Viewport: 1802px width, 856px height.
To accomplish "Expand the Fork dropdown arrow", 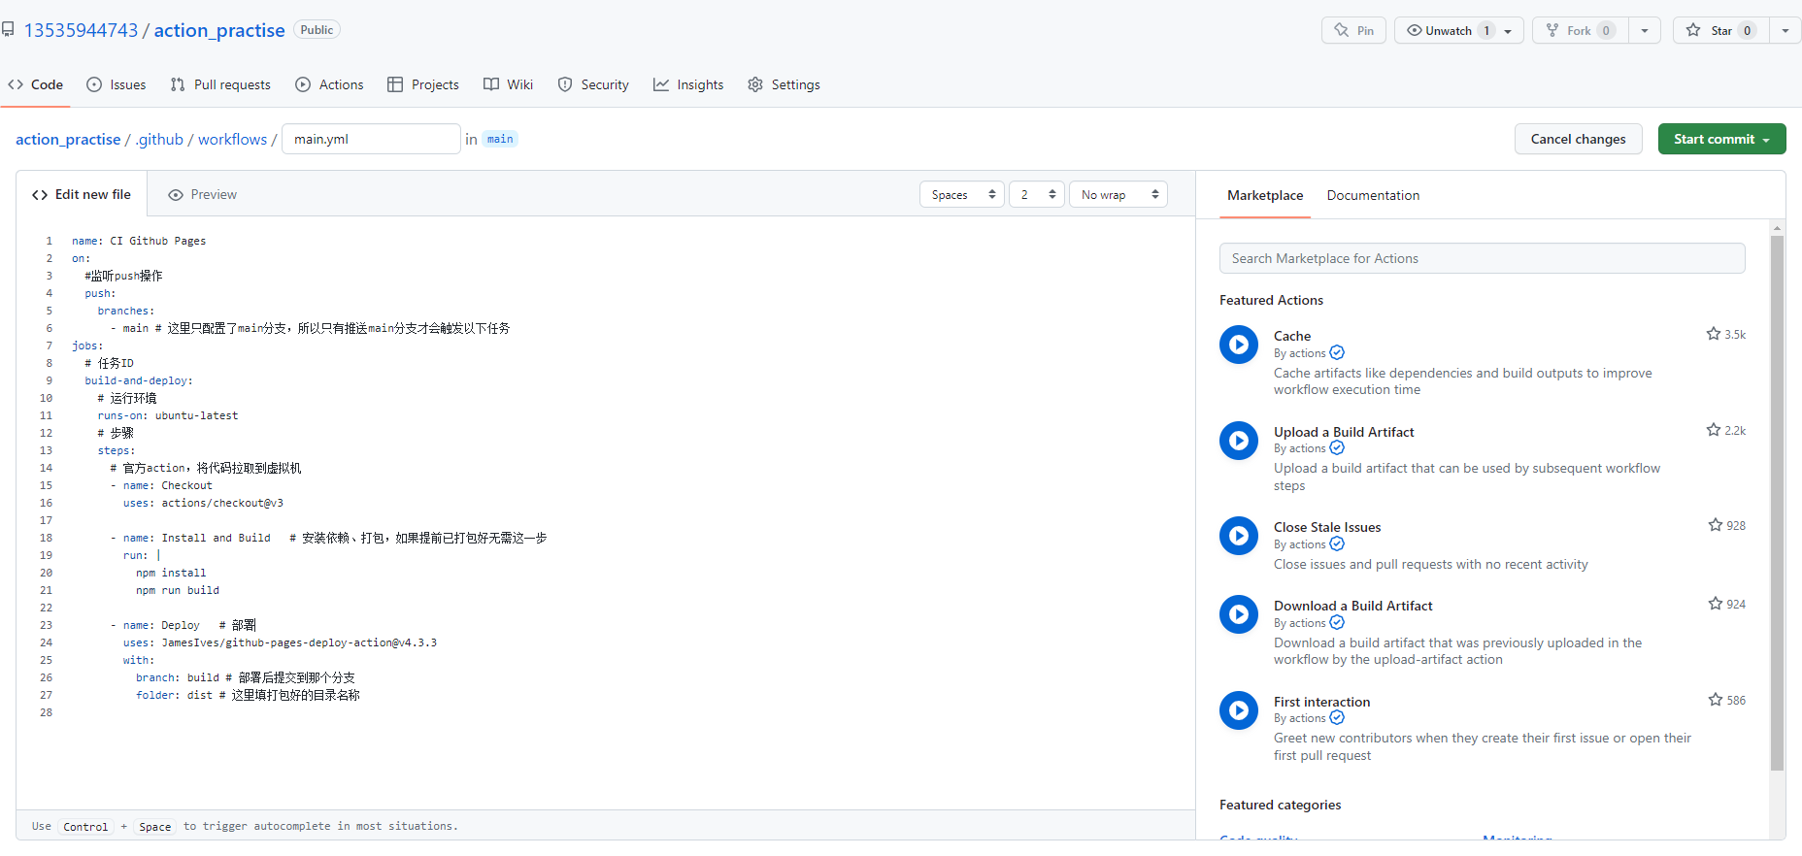I will coord(1645,30).
